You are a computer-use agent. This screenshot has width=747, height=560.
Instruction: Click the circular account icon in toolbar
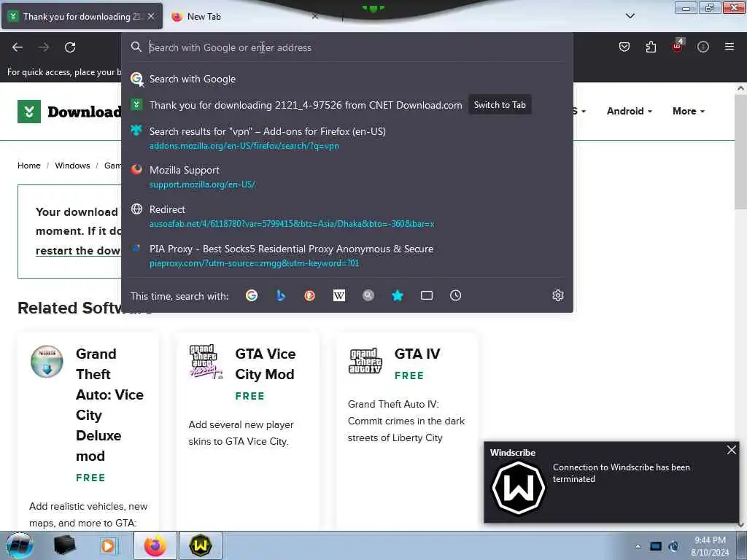point(703,47)
